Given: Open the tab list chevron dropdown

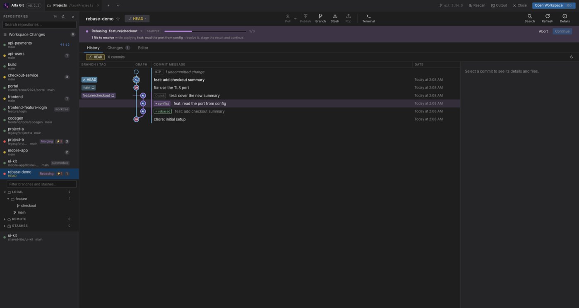Looking at the screenshot, I should 118,5.
